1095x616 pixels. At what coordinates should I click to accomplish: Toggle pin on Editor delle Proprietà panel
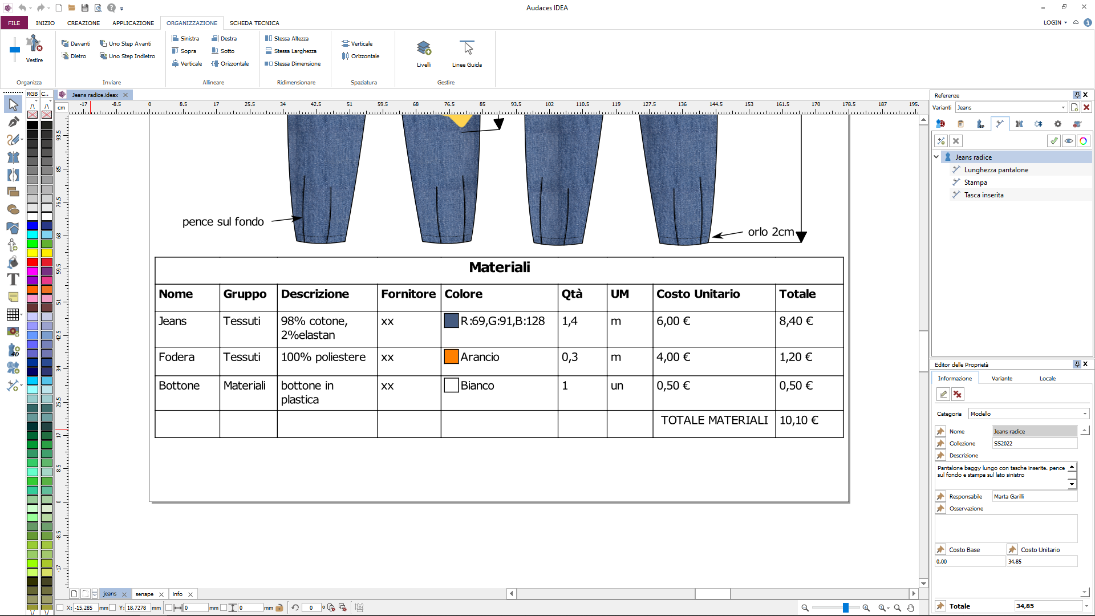tap(1077, 364)
